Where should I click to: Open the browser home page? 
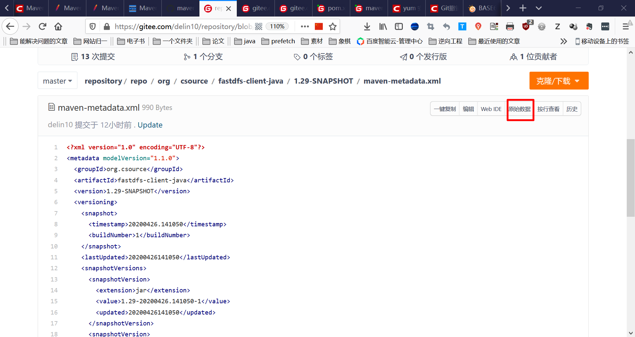tap(58, 26)
